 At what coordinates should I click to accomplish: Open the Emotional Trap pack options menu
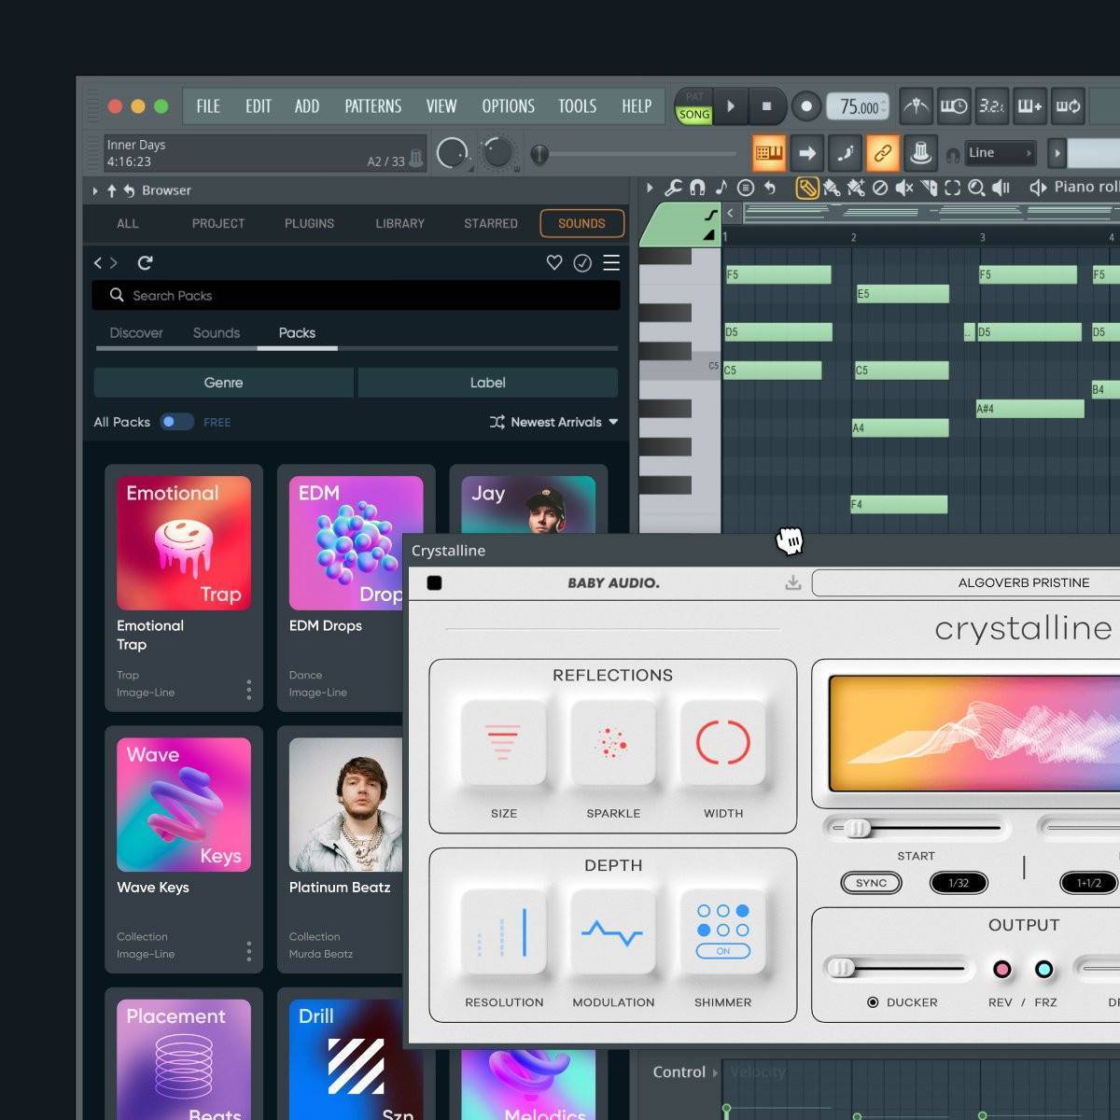[x=248, y=690]
